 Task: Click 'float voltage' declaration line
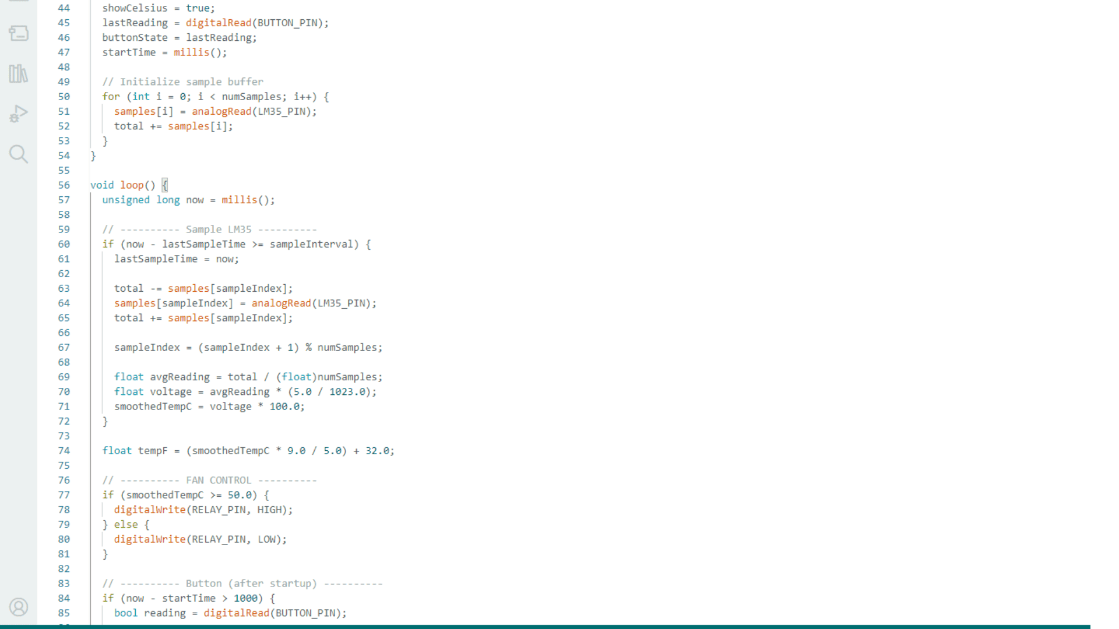click(x=245, y=392)
